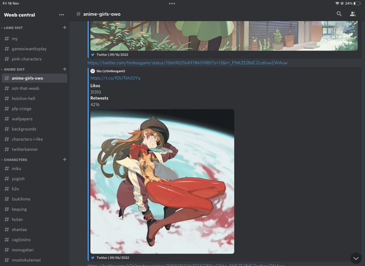Click the Twitter | 09/06/2022 footer text

click(x=113, y=257)
